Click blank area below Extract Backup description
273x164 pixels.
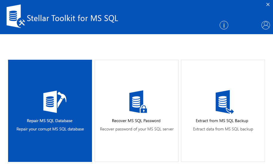[x=223, y=147]
